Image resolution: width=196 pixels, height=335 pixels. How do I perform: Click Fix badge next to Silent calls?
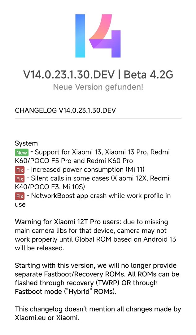[x=20, y=179]
